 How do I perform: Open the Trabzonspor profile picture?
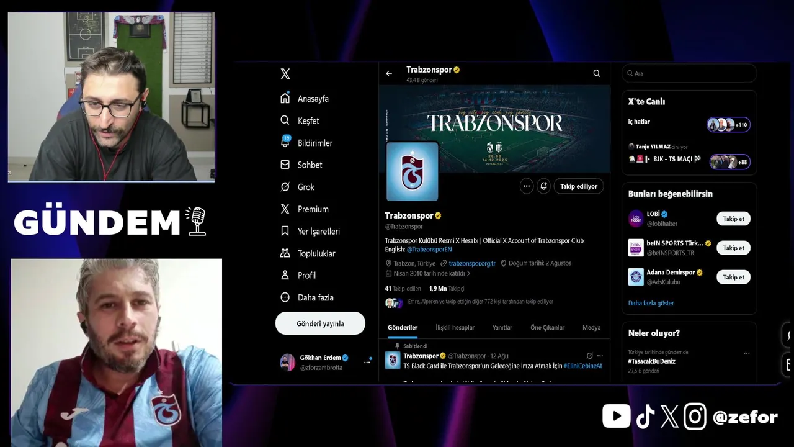[x=413, y=172]
